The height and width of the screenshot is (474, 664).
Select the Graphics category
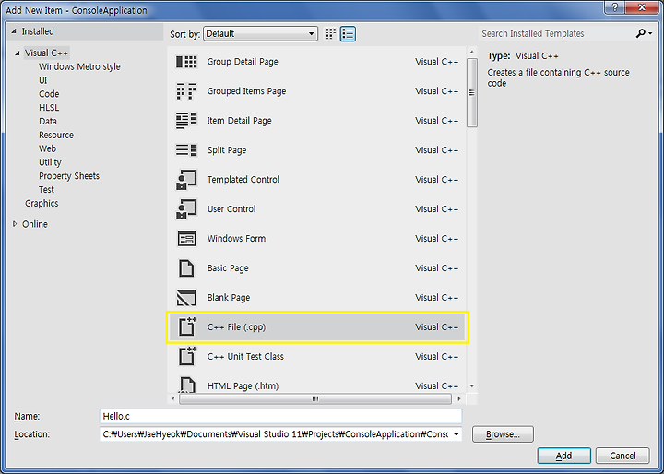click(41, 203)
